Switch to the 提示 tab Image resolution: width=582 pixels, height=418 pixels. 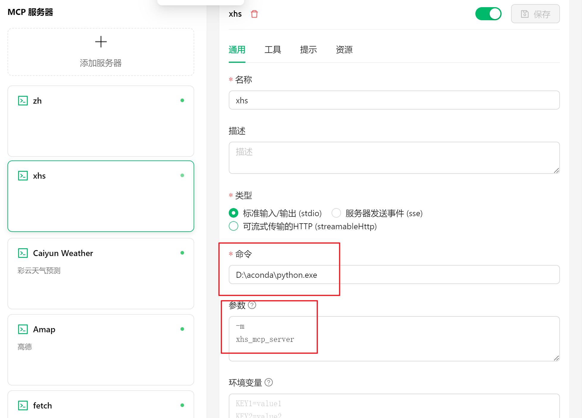tap(308, 50)
